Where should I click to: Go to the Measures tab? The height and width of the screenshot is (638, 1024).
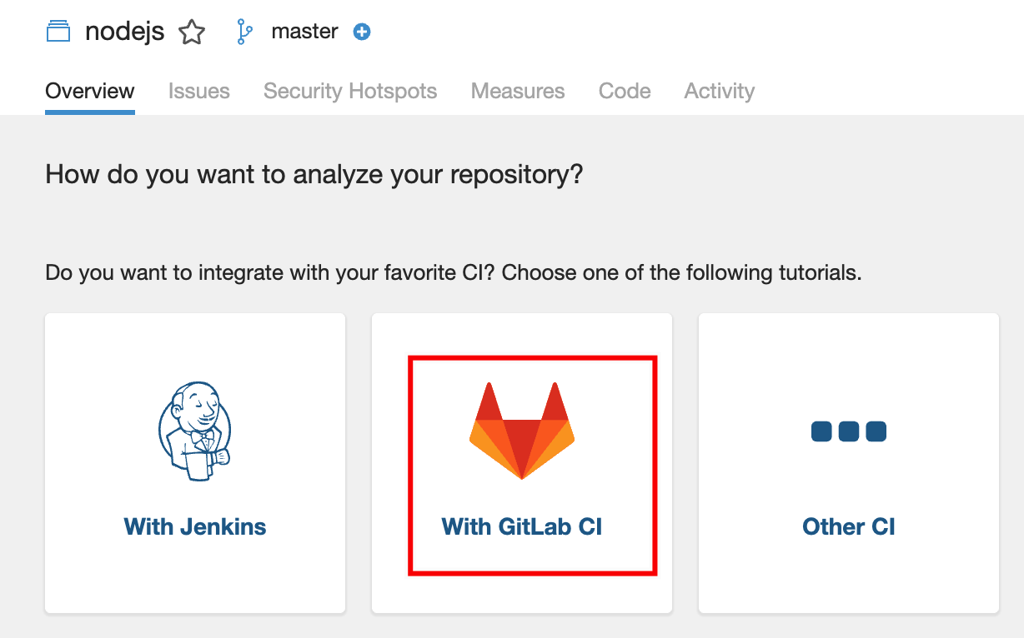tap(518, 92)
